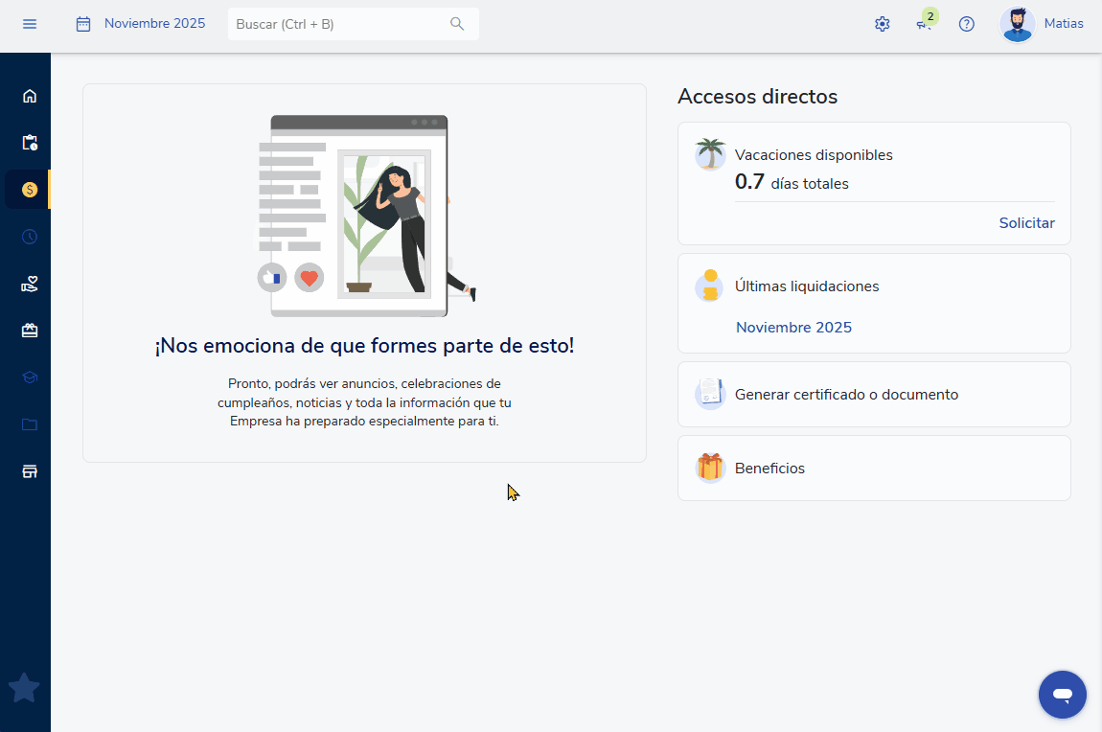
Task: Click the Buscar search field
Action: point(340,24)
